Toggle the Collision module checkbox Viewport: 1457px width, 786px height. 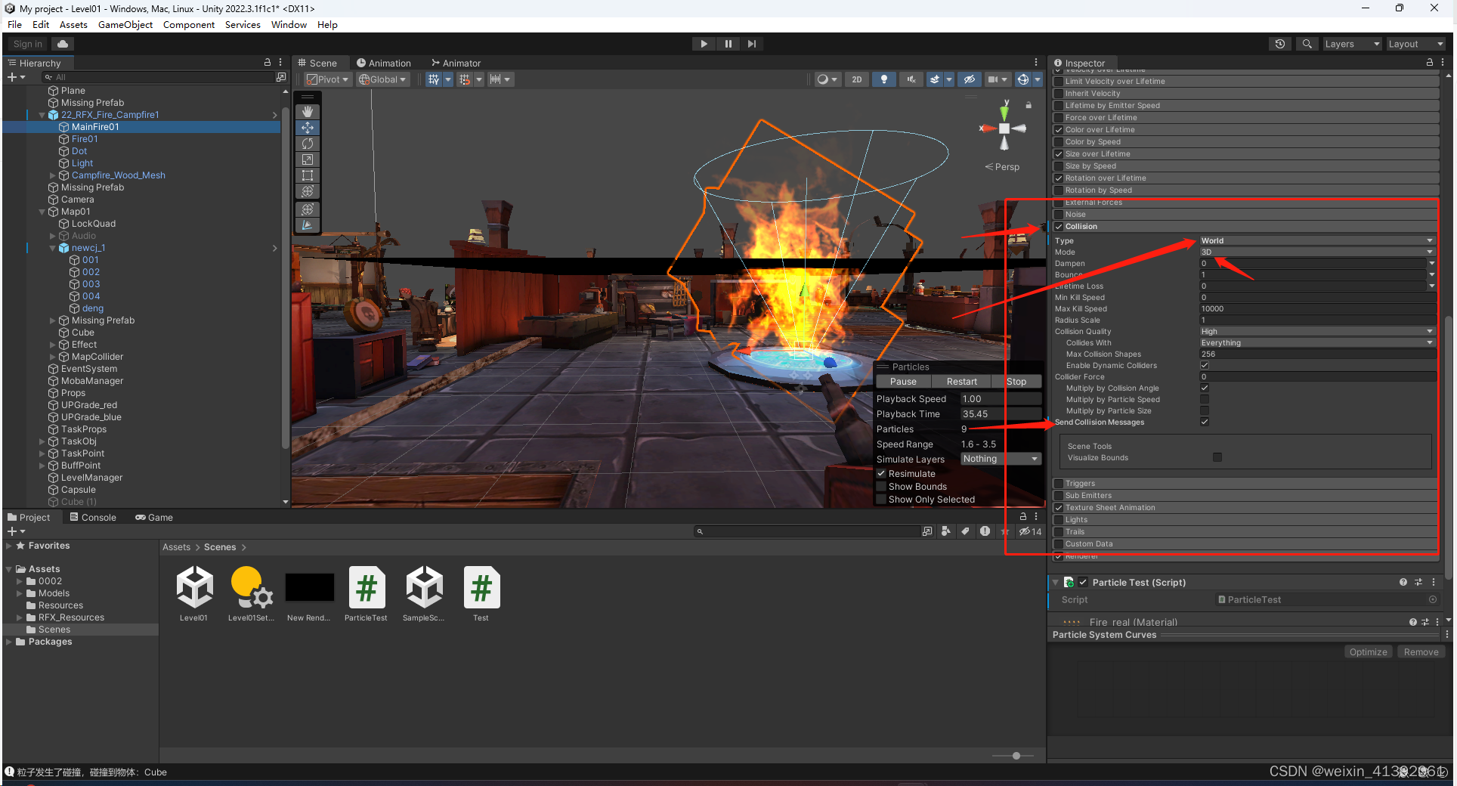tap(1059, 227)
